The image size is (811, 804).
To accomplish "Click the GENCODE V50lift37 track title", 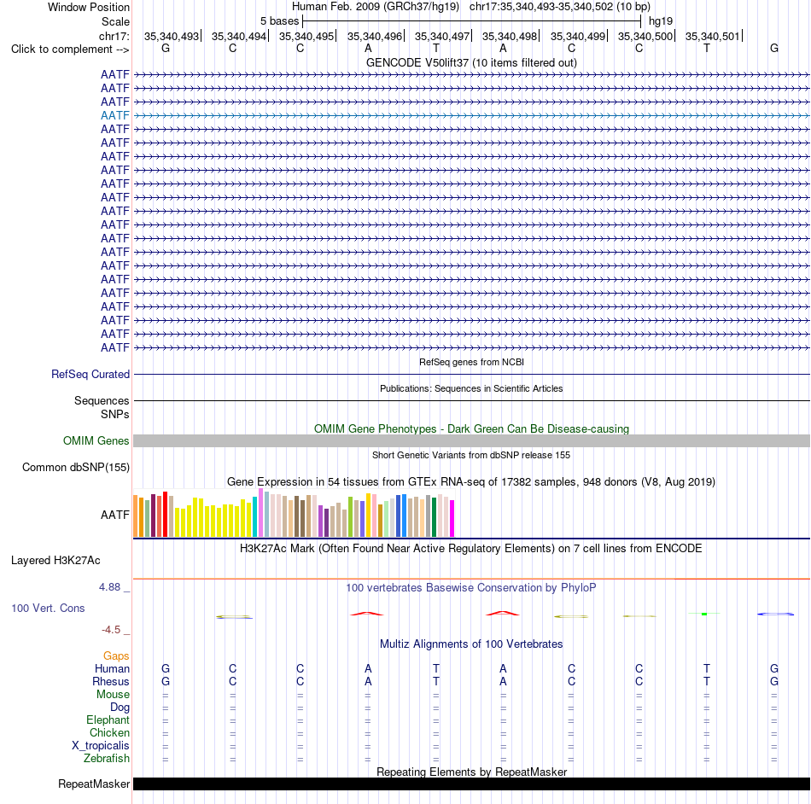I will (471, 62).
